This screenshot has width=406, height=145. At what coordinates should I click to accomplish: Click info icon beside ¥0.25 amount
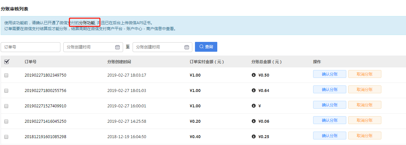[253, 136]
